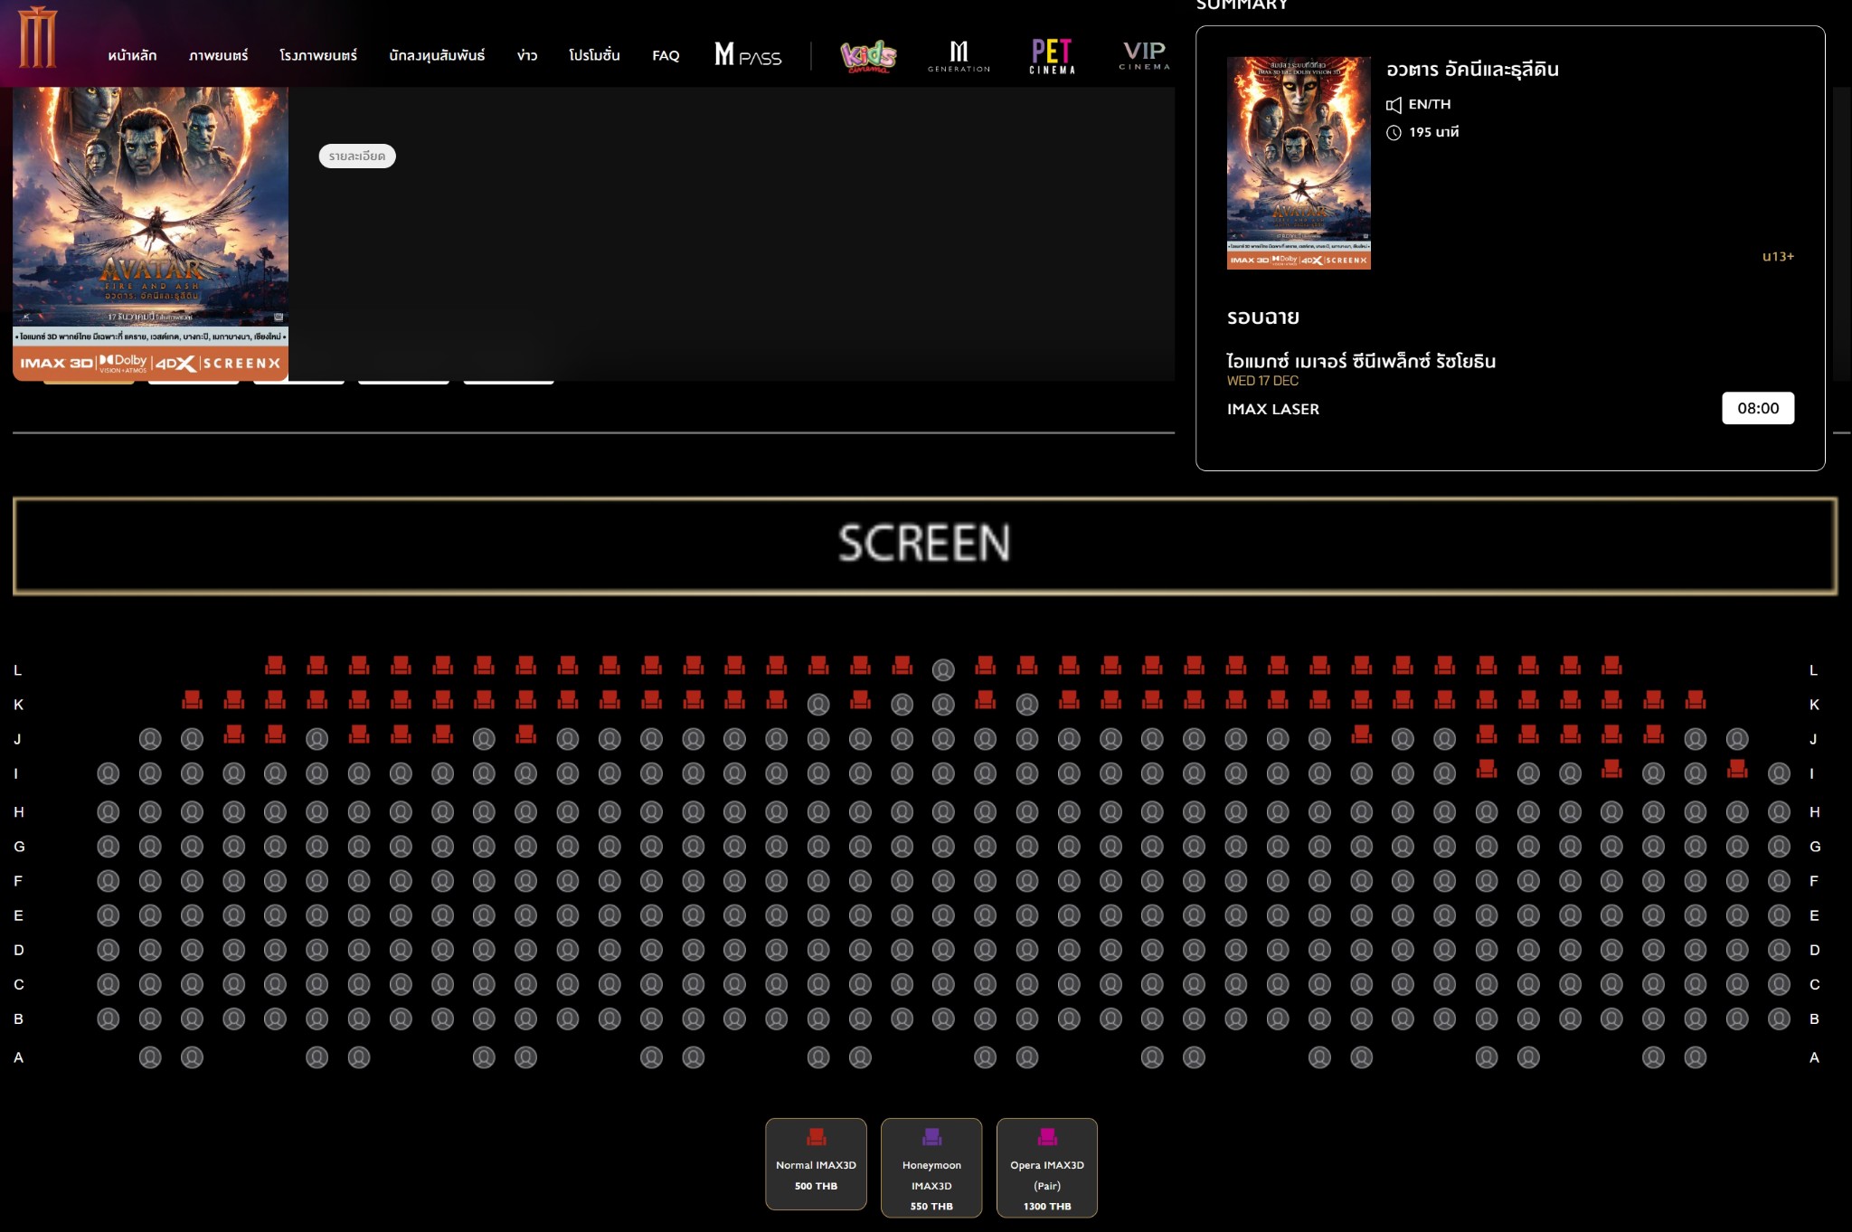Image resolution: width=1852 pixels, height=1232 pixels.
Task: Click the Opera IMAX3D Pair legend
Action: [x=1047, y=1168]
